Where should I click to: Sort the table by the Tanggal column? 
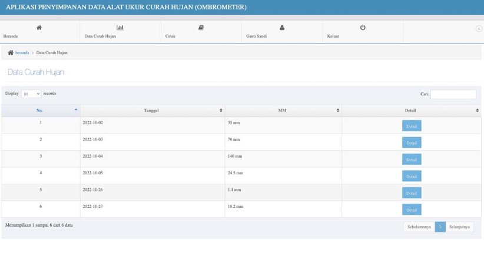(x=153, y=111)
